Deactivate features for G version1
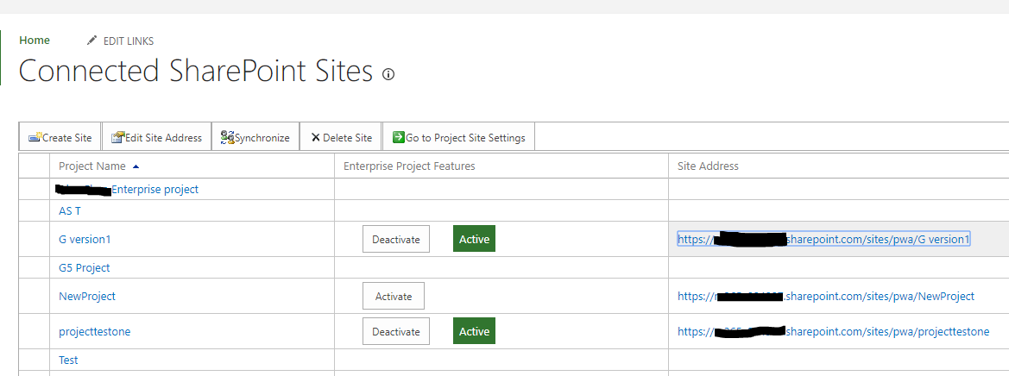This screenshot has height=376, width=1009. (x=396, y=239)
